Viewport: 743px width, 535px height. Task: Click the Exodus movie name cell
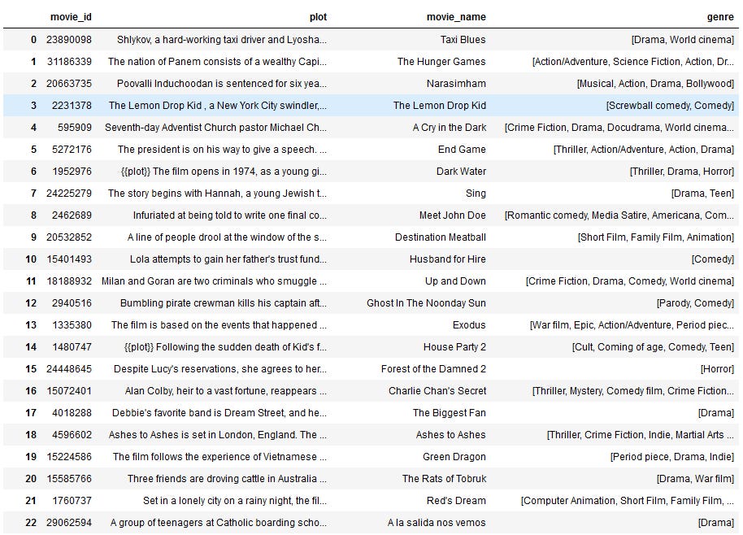[469, 325]
